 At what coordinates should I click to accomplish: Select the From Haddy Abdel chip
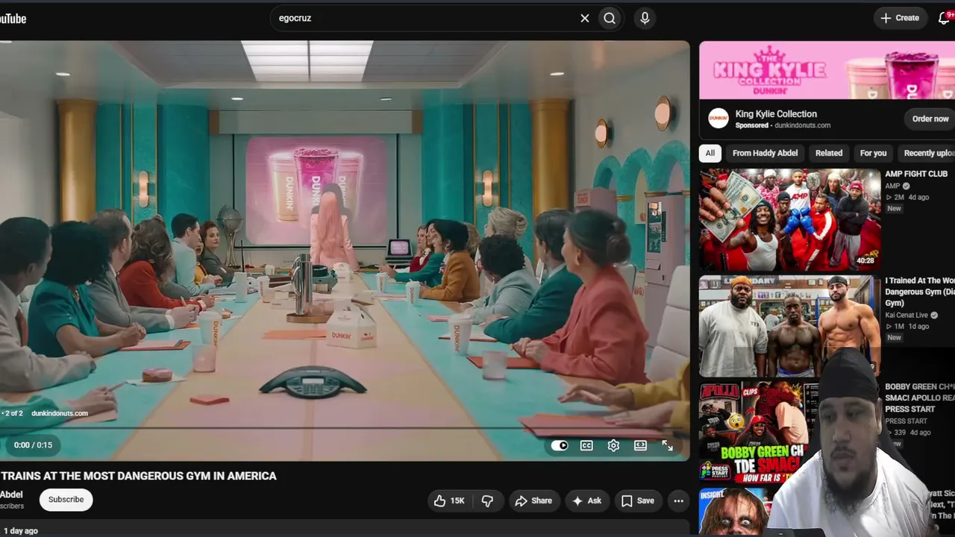(x=765, y=153)
